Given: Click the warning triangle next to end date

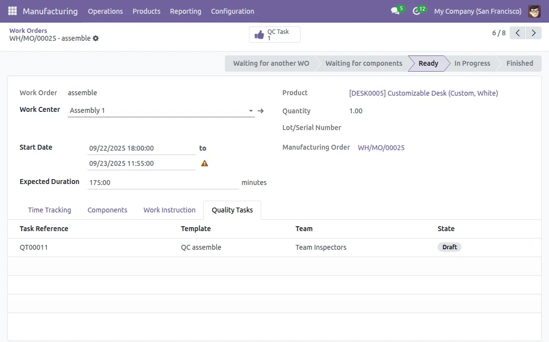Looking at the screenshot, I should (x=205, y=163).
